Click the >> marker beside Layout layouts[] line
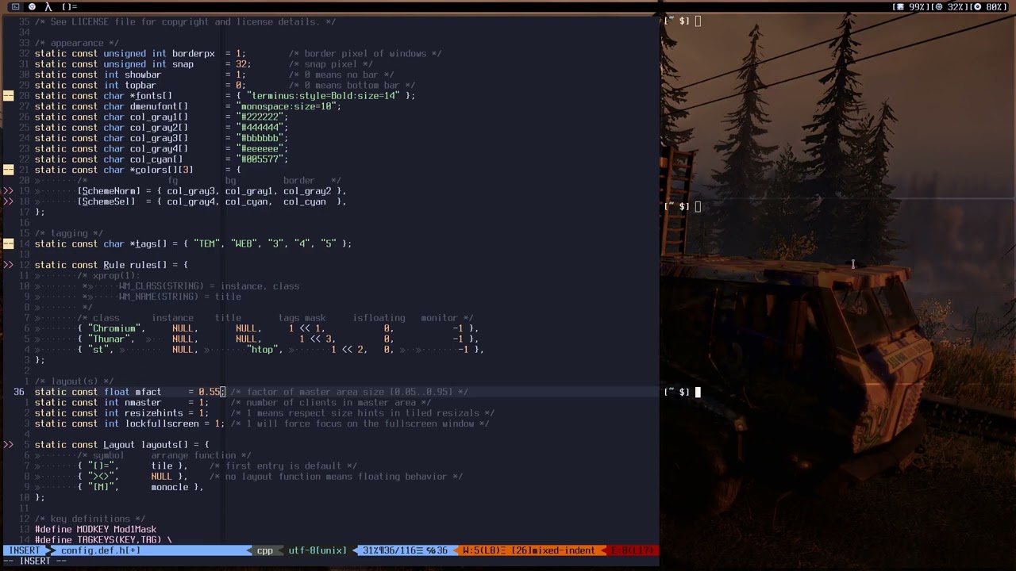Image resolution: width=1016 pixels, height=571 pixels. [x=8, y=445]
